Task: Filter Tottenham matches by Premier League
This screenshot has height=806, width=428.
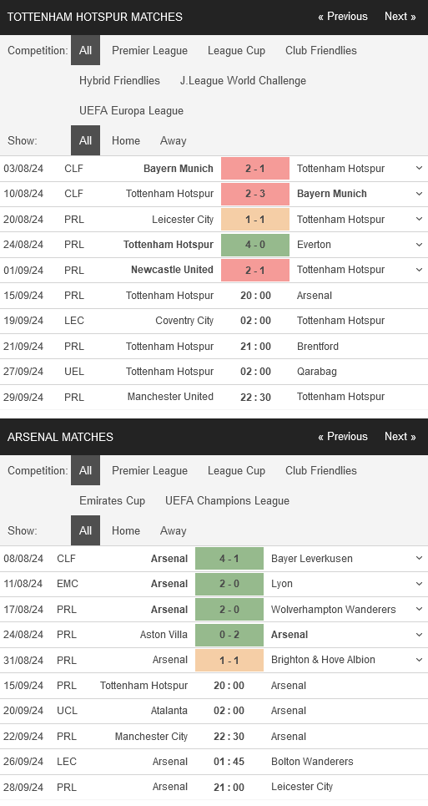Action: coord(150,50)
